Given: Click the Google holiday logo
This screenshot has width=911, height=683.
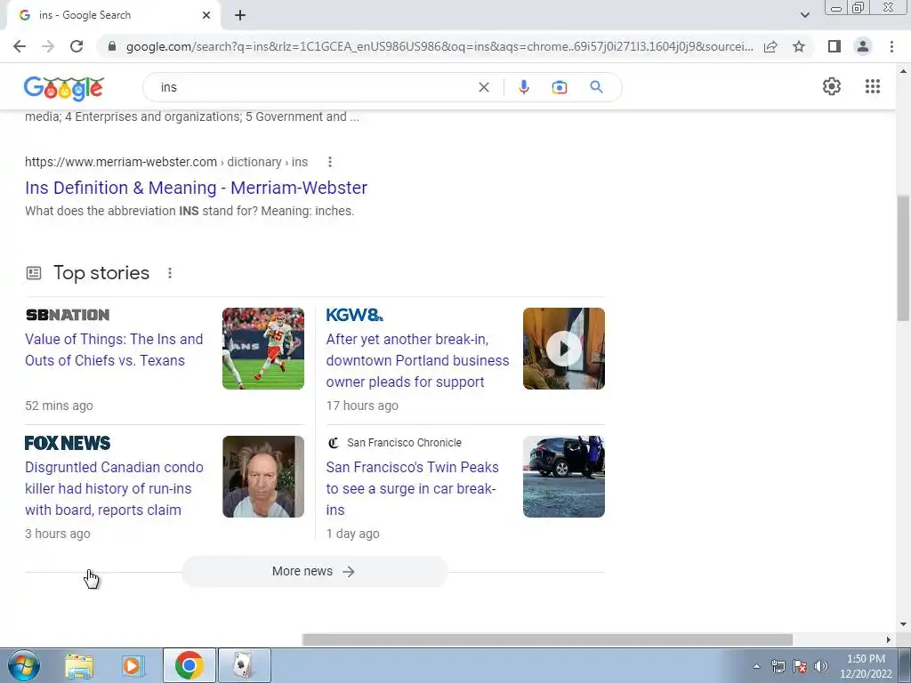Looking at the screenshot, I should (64, 88).
